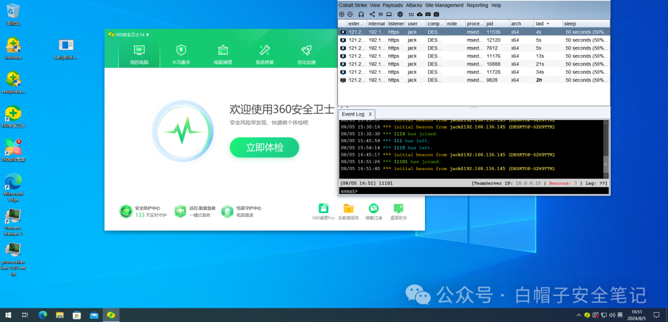Viewport: 668px width, 322px height.
Task: Open 远控·勒索急救 tool
Action: click(x=195, y=211)
